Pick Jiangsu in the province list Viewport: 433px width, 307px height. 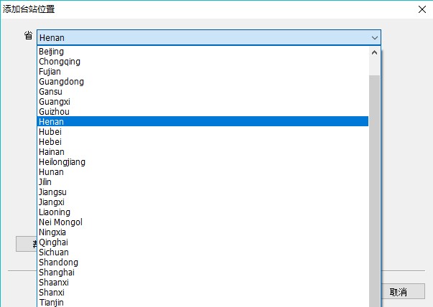(52, 192)
